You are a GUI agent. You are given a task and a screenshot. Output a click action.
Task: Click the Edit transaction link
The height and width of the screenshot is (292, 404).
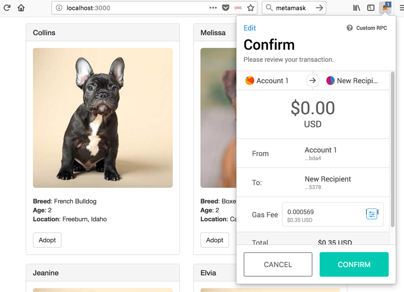(x=249, y=28)
